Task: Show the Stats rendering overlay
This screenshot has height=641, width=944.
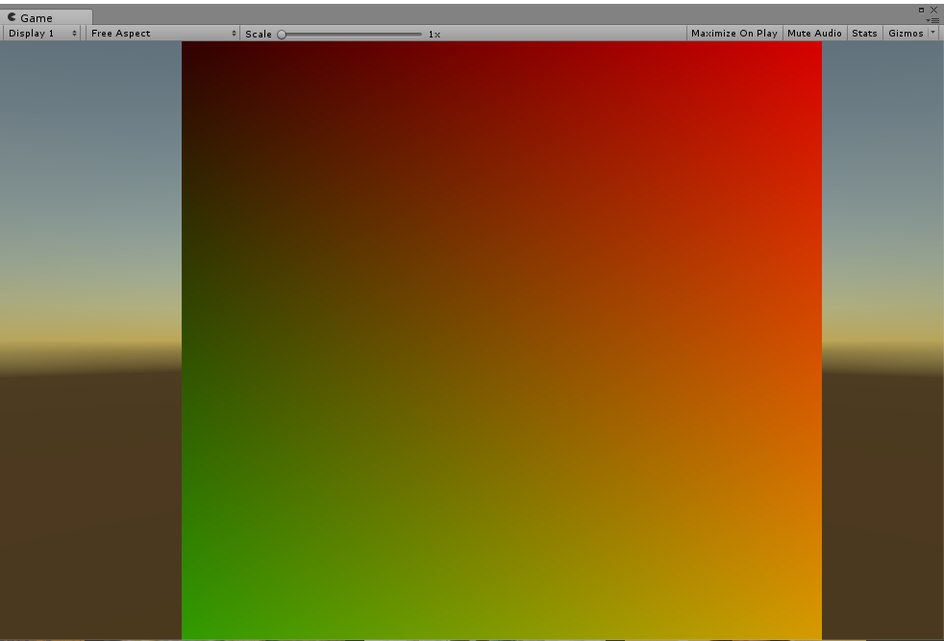Action: pos(863,32)
